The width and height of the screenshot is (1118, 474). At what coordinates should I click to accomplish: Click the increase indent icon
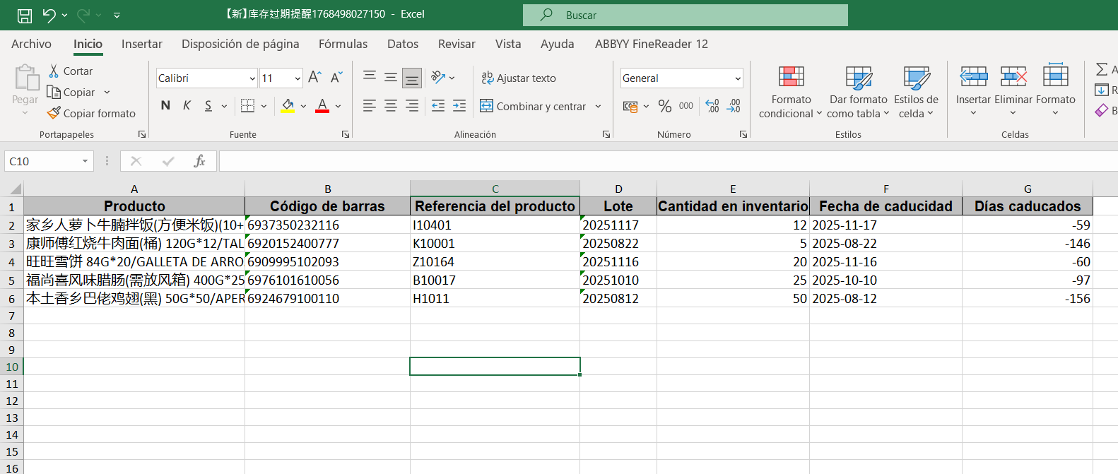(459, 106)
